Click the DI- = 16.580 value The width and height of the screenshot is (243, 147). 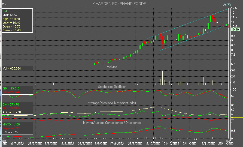[x=11, y=108]
